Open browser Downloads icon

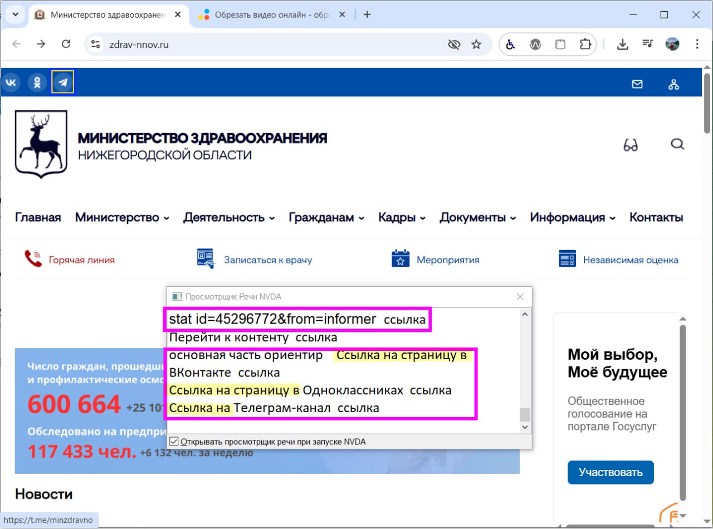(622, 45)
